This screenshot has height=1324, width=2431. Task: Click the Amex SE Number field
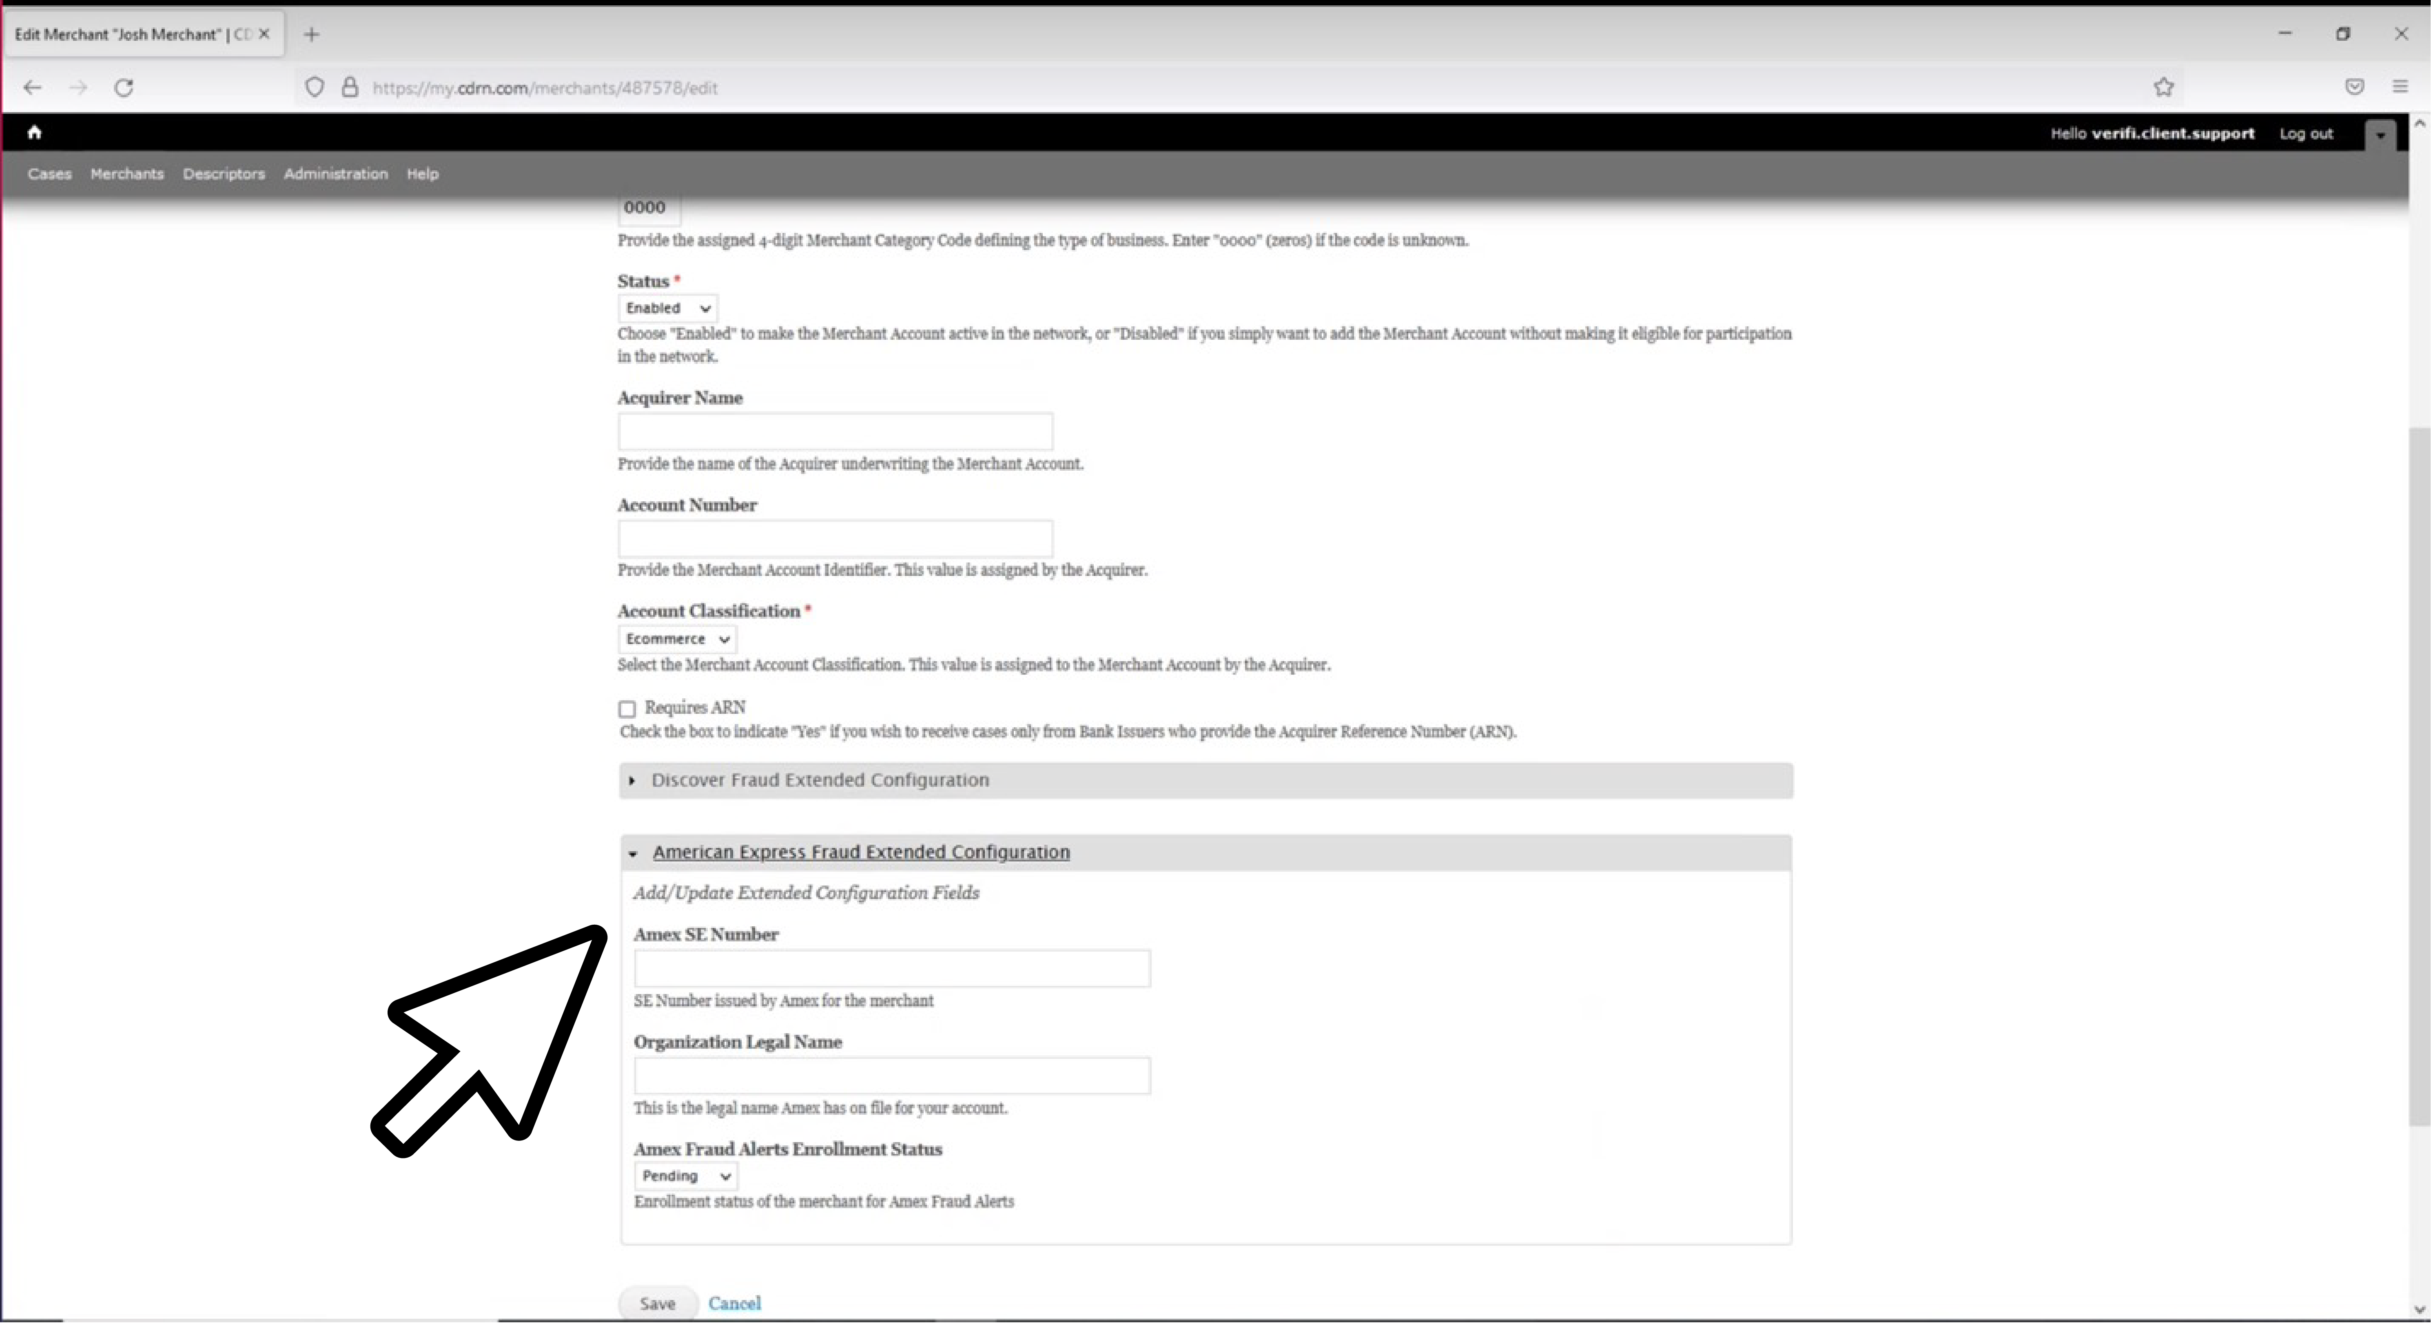tap(892, 968)
